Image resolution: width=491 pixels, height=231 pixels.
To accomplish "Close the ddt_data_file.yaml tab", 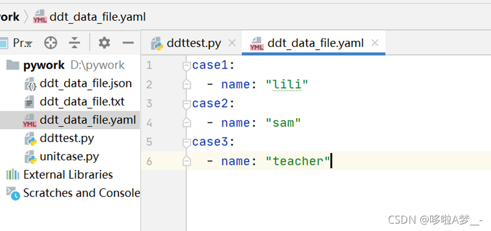I will pos(375,43).
